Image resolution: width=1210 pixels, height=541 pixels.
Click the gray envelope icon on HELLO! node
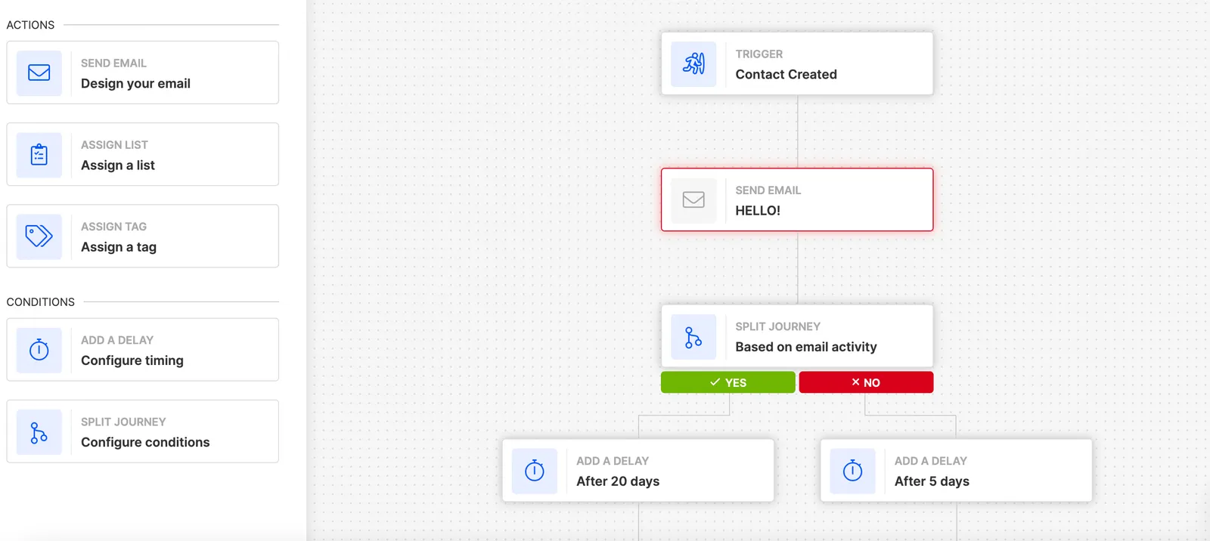click(693, 199)
